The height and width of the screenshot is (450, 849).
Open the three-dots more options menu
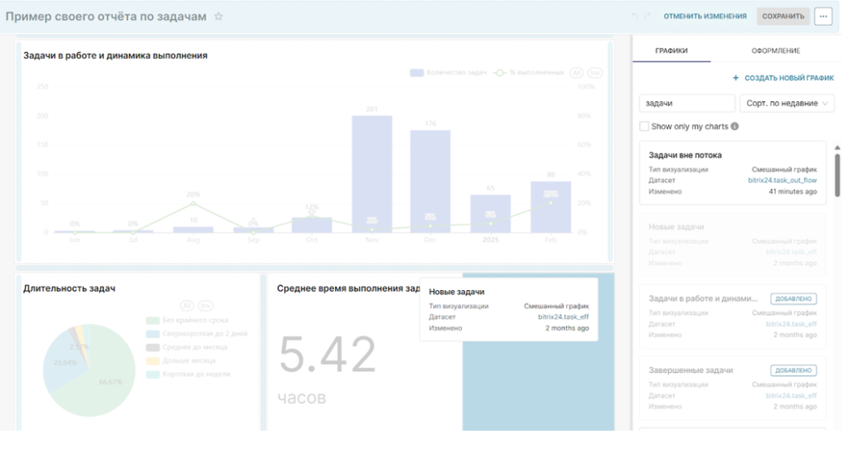823,17
